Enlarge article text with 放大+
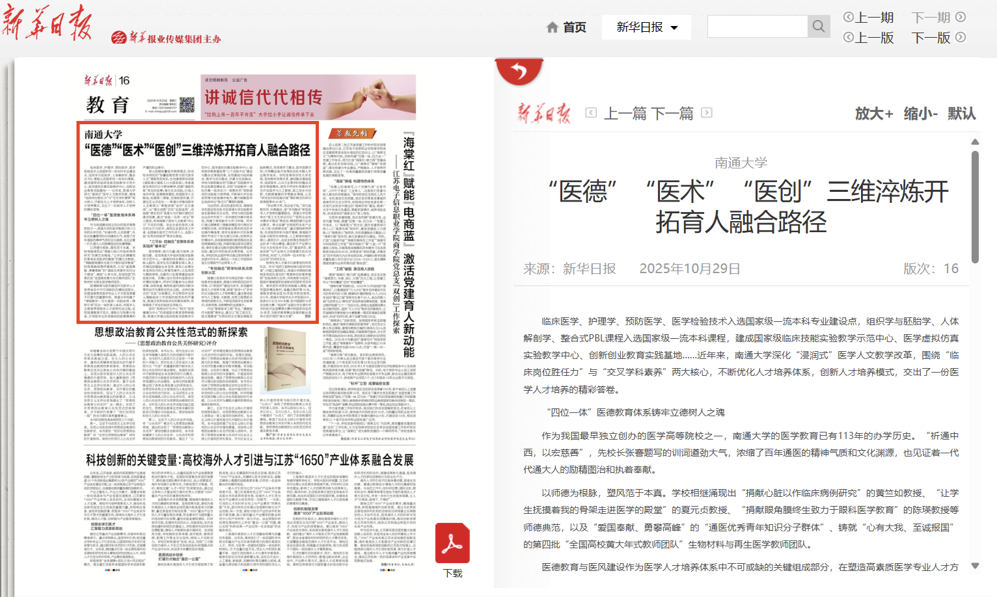The image size is (997, 597). [x=873, y=114]
